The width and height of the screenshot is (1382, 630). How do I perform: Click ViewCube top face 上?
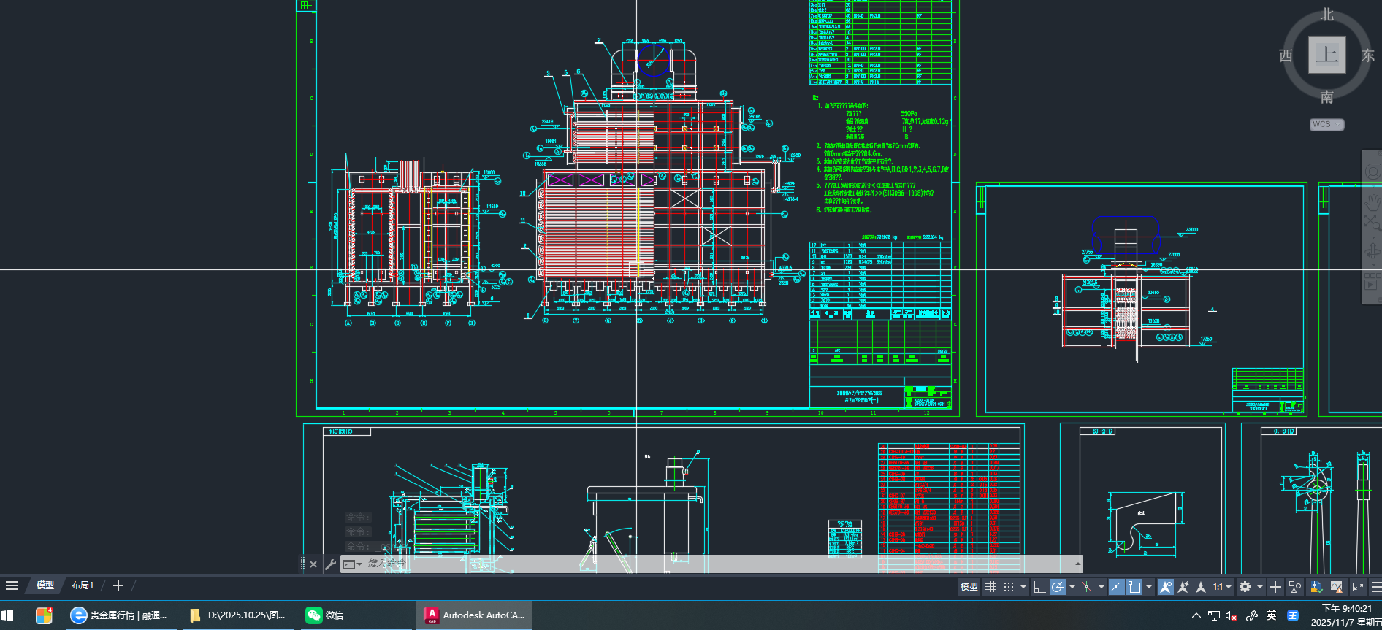[x=1326, y=55]
